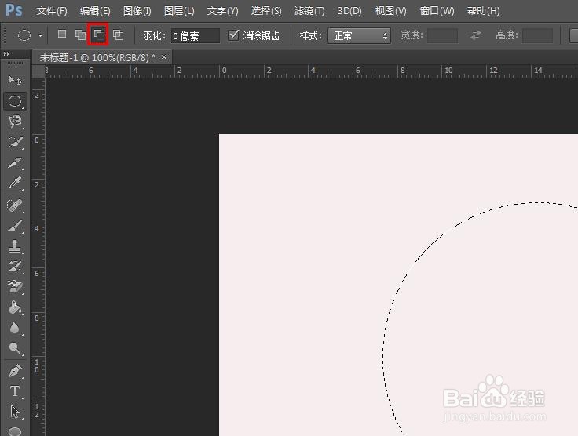Click the Add to Selection mode button
The width and height of the screenshot is (578, 436).
point(80,35)
